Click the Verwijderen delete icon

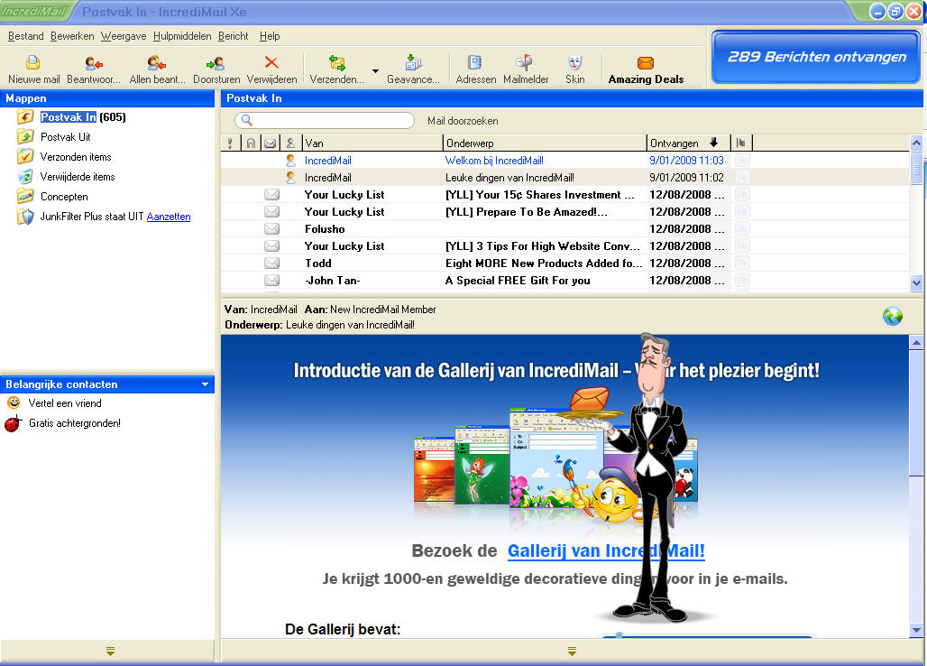pyautogui.click(x=271, y=62)
